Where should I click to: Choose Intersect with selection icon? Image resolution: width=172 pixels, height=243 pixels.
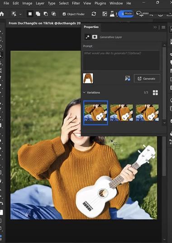53,14
